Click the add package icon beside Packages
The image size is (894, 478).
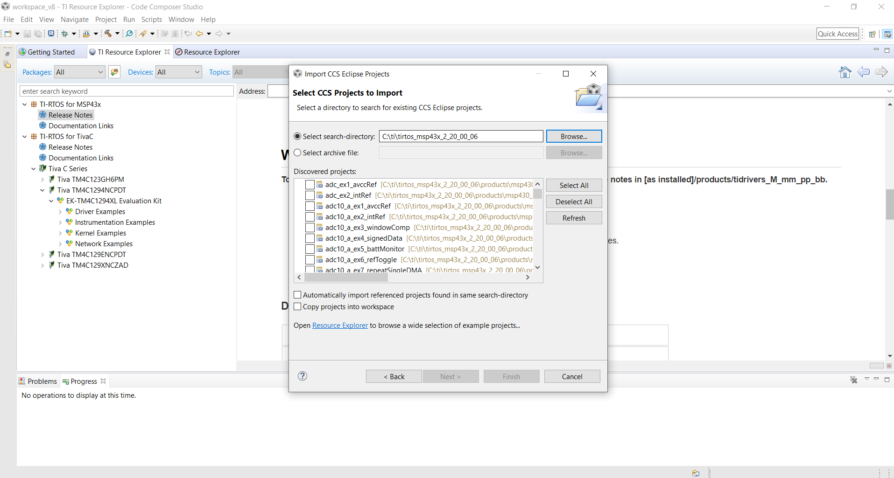point(114,72)
